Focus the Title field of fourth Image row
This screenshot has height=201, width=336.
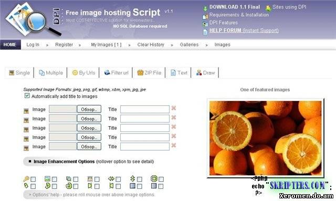pos(145,137)
